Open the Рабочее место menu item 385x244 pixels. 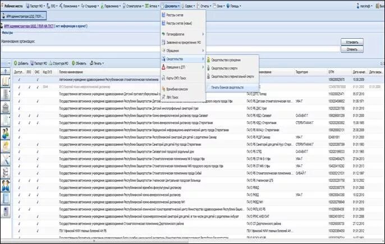[x=13, y=6]
